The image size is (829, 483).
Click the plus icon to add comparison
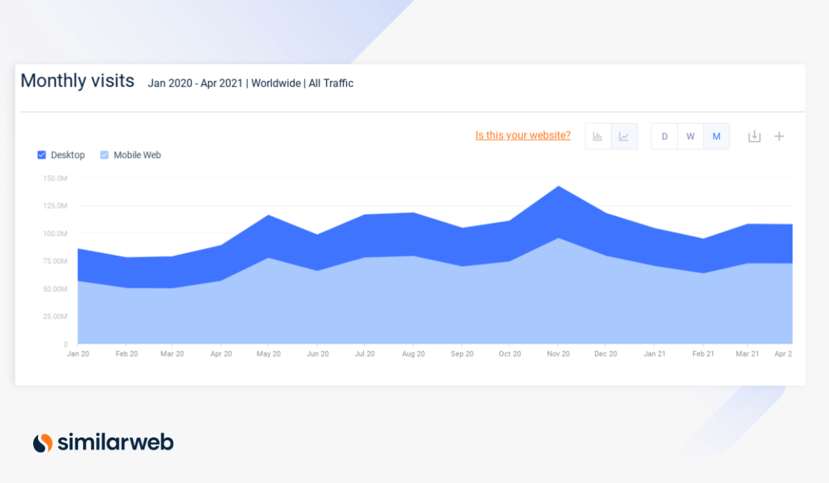(x=779, y=136)
